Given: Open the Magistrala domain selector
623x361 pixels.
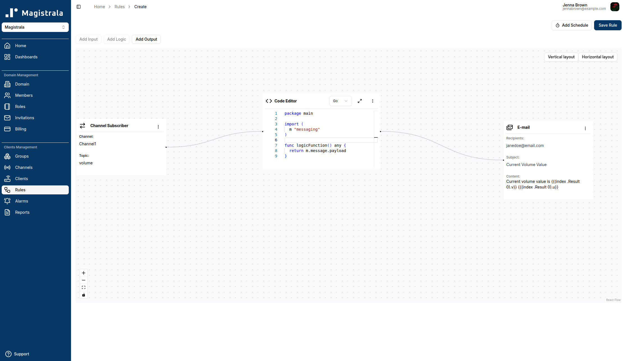Looking at the screenshot, I should [35, 27].
